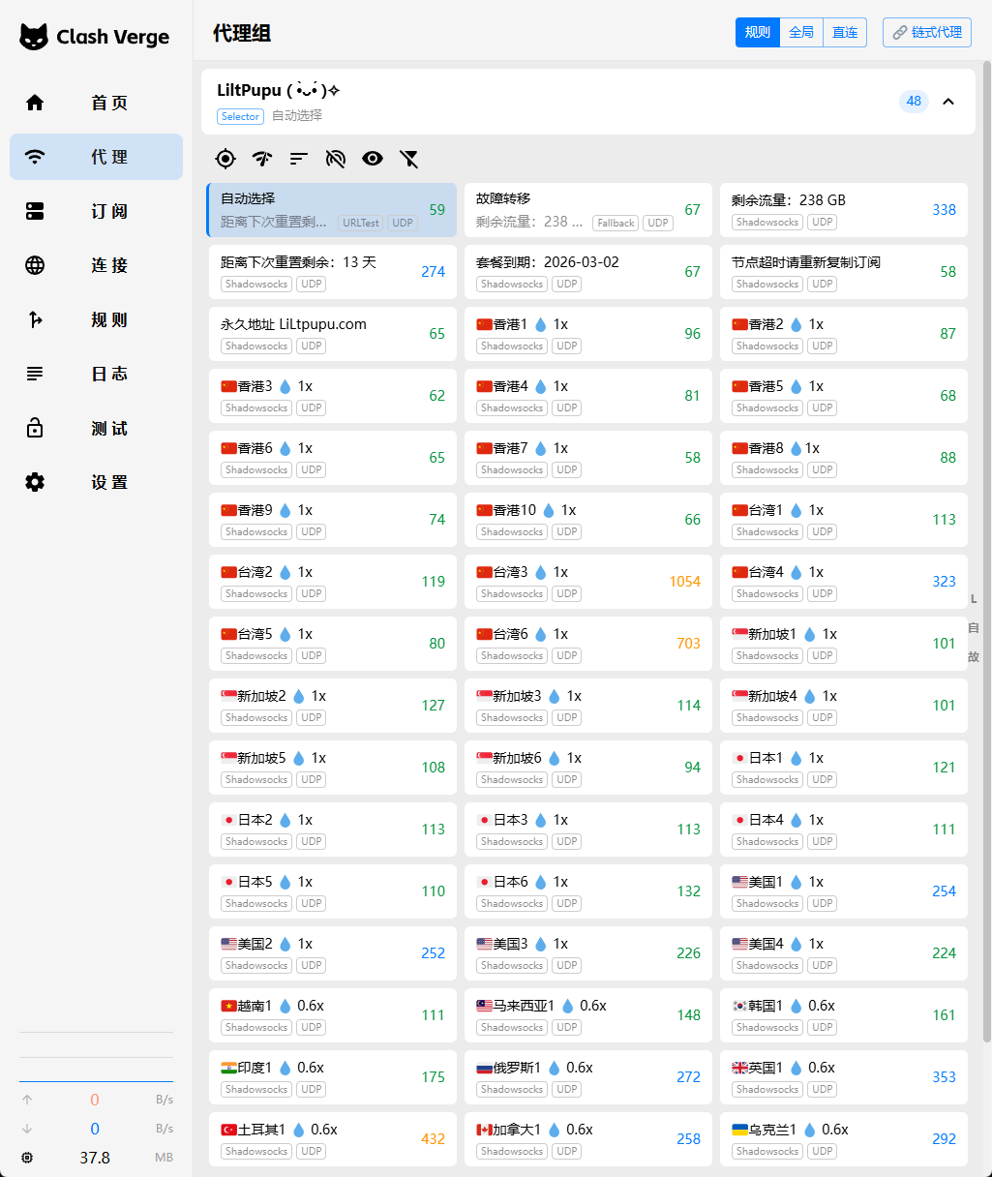Click the LiltPupu group header title
Viewport: 992px width, 1177px height.
tap(279, 90)
